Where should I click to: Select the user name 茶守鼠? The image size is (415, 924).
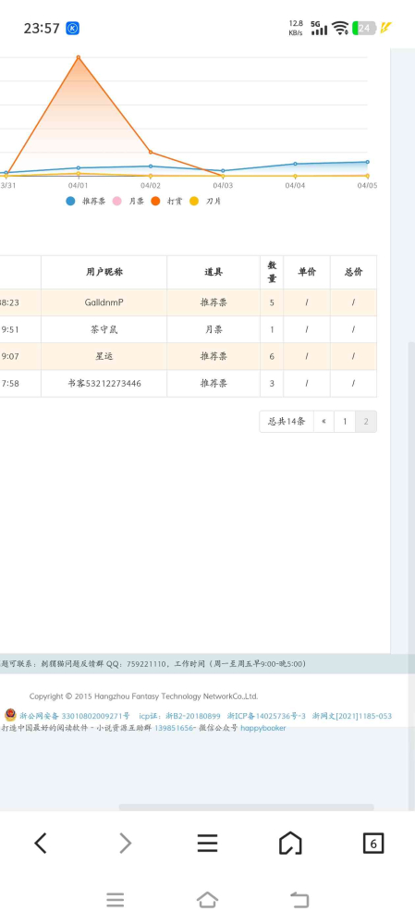click(x=104, y=329)
